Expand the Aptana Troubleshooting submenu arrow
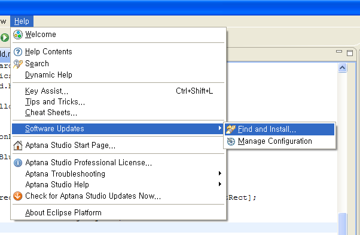Viewport: 360px width, 235px height. coord(220,174)
